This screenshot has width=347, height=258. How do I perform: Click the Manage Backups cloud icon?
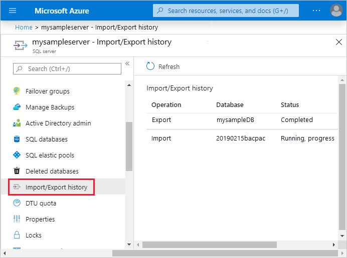coord(17,107)
